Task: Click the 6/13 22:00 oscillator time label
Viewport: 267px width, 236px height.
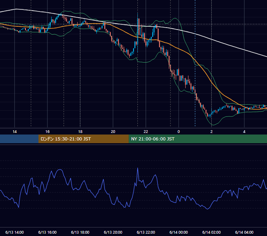Action: pos(146,232)
